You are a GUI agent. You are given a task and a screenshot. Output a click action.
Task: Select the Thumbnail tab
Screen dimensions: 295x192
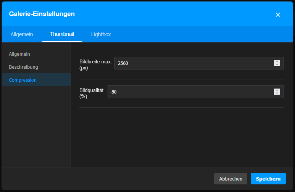click(x=62, y=34)
